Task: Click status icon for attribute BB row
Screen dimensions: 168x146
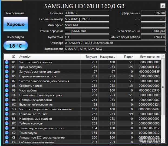Action: click(x=7, y=119)
